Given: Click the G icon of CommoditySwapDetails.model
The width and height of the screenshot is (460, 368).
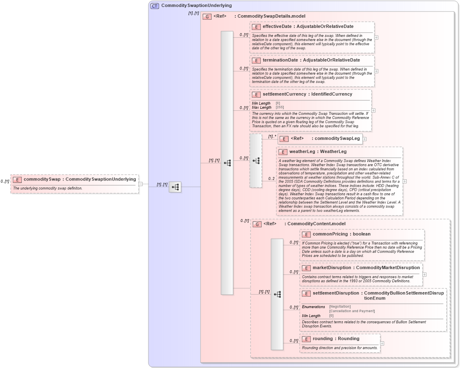Looking at the screenshot, I should tap(207, 17).
